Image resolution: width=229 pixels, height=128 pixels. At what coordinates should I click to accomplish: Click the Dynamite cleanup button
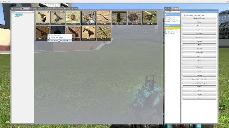(x=199, y=37)
